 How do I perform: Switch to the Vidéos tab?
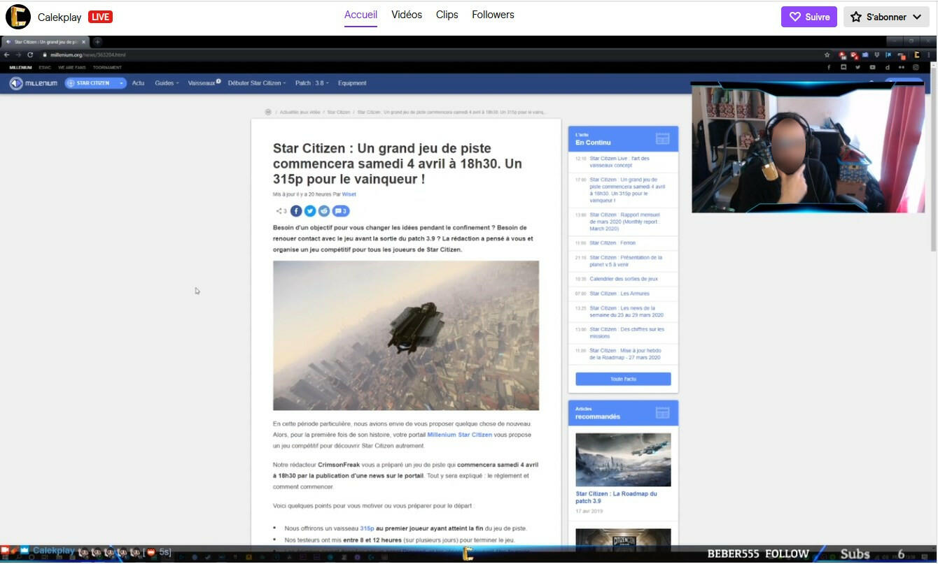click(x=407, y=15)
